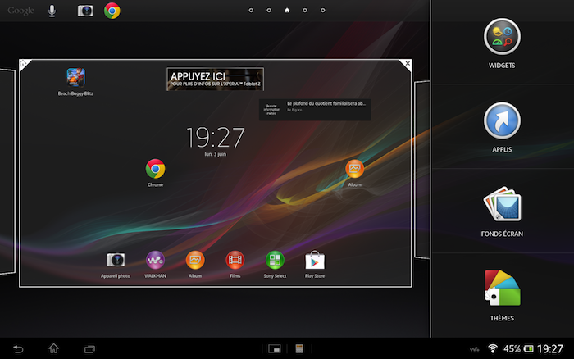Select the center home page indicator
The image size is (574, 359).
pyautogui.click(x=286, y=11)
